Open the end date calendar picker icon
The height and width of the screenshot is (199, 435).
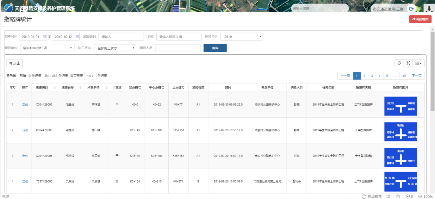click(x=78, y=37)
